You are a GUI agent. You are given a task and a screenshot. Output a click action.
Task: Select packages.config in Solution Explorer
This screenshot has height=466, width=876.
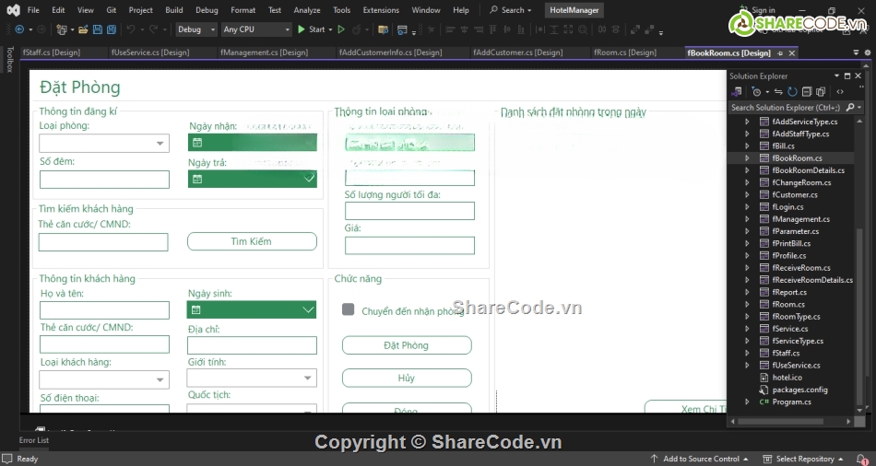[799, 390]
